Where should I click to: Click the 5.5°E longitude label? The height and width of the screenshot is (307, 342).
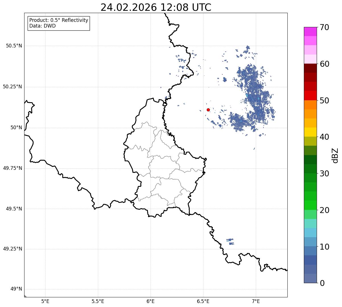tap(98, 301)
